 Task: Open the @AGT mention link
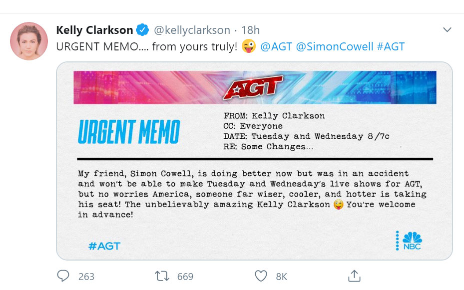click(276, 46)
